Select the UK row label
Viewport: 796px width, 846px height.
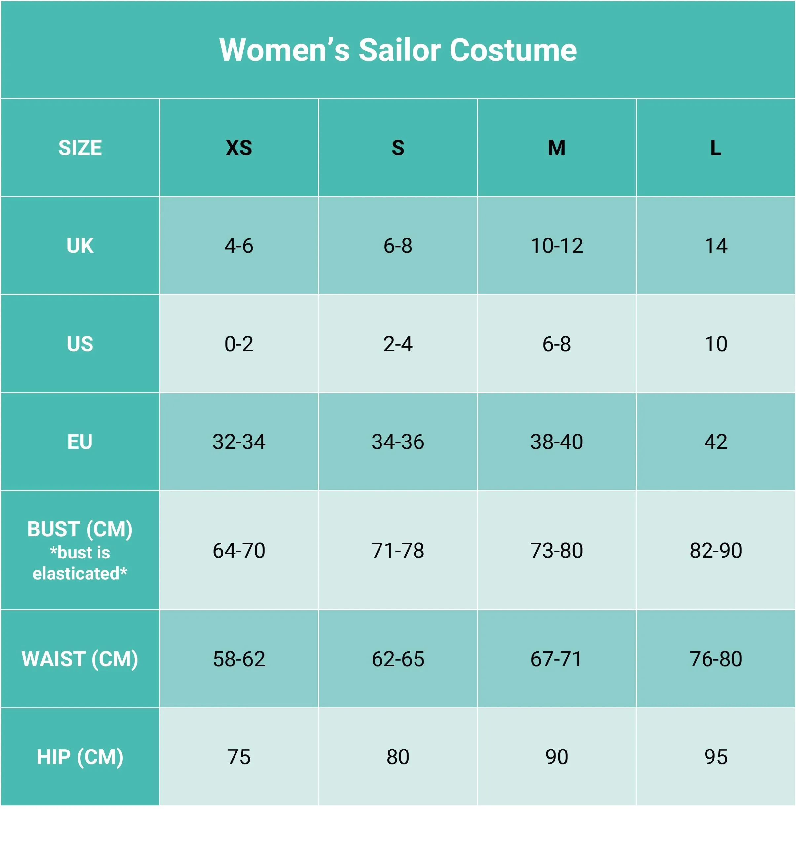coord(80,246)
